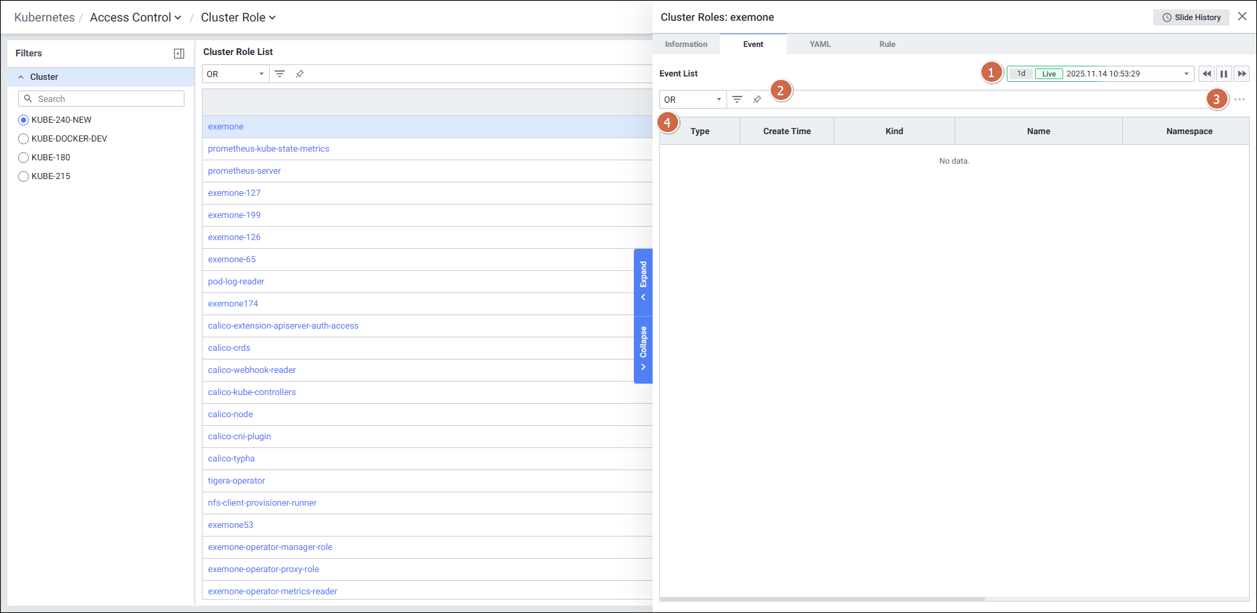The image size is (1257, 613).
Task: Click the pin icon in Event List toolbar
Action: pyautogui.click(x=757, y=99)
